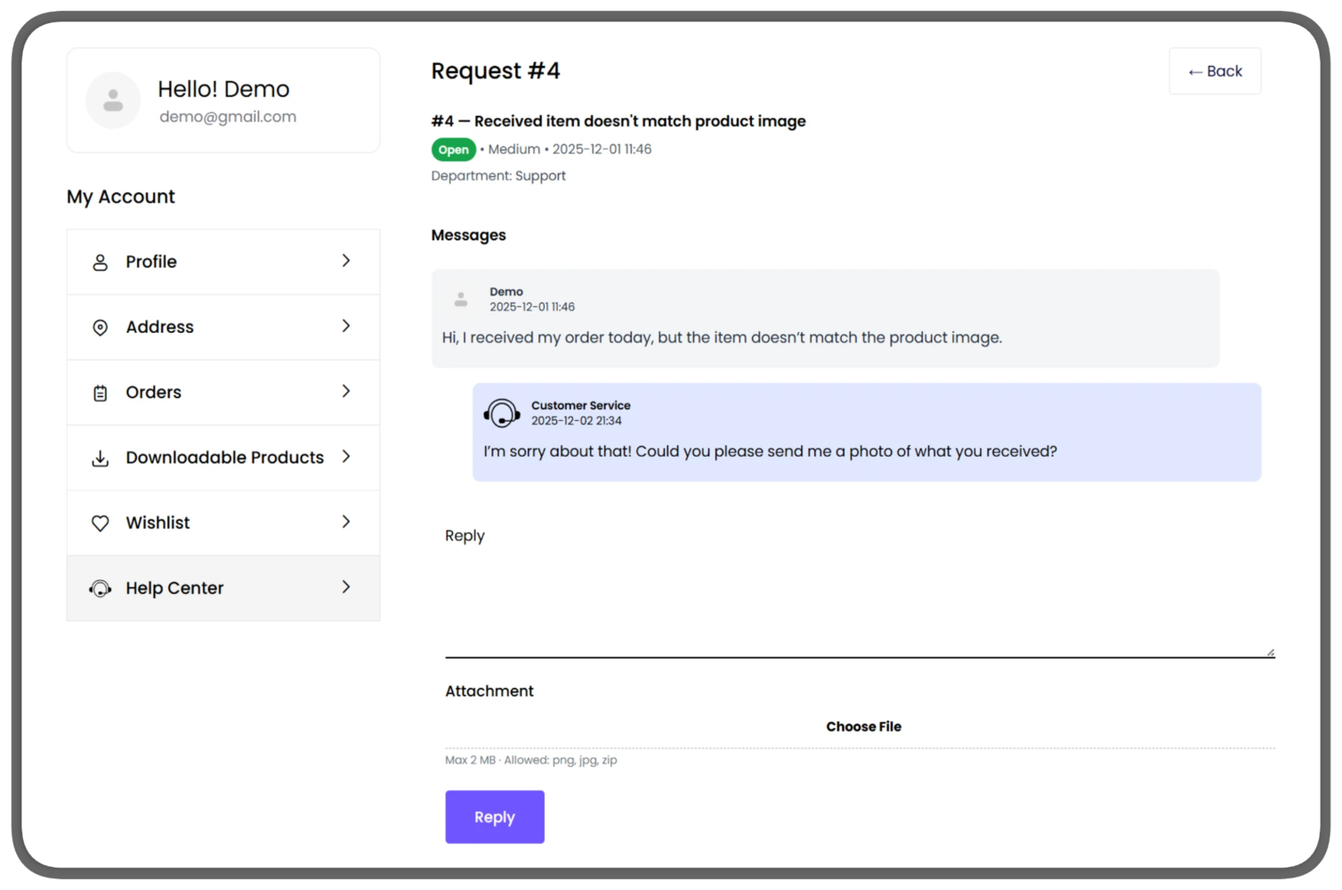Click the Orders clipboard icon
The width and height of the screenshot is (1342, 890).
(x=101, y=392)
